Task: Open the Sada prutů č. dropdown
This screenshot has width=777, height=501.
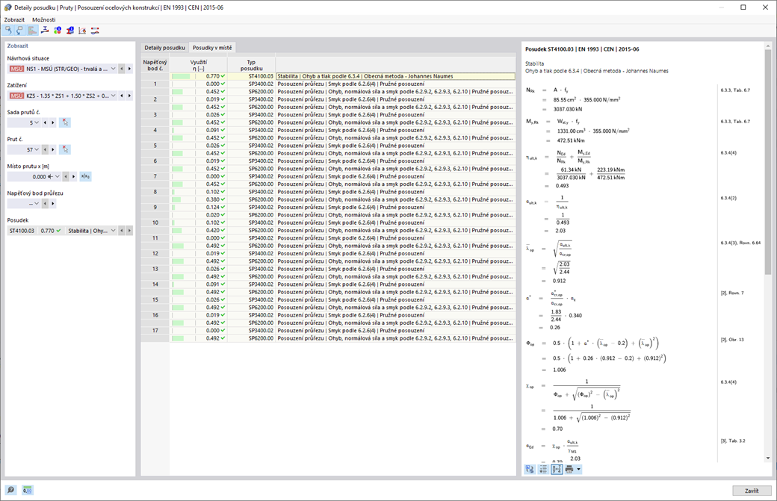Action: [37, 122]
